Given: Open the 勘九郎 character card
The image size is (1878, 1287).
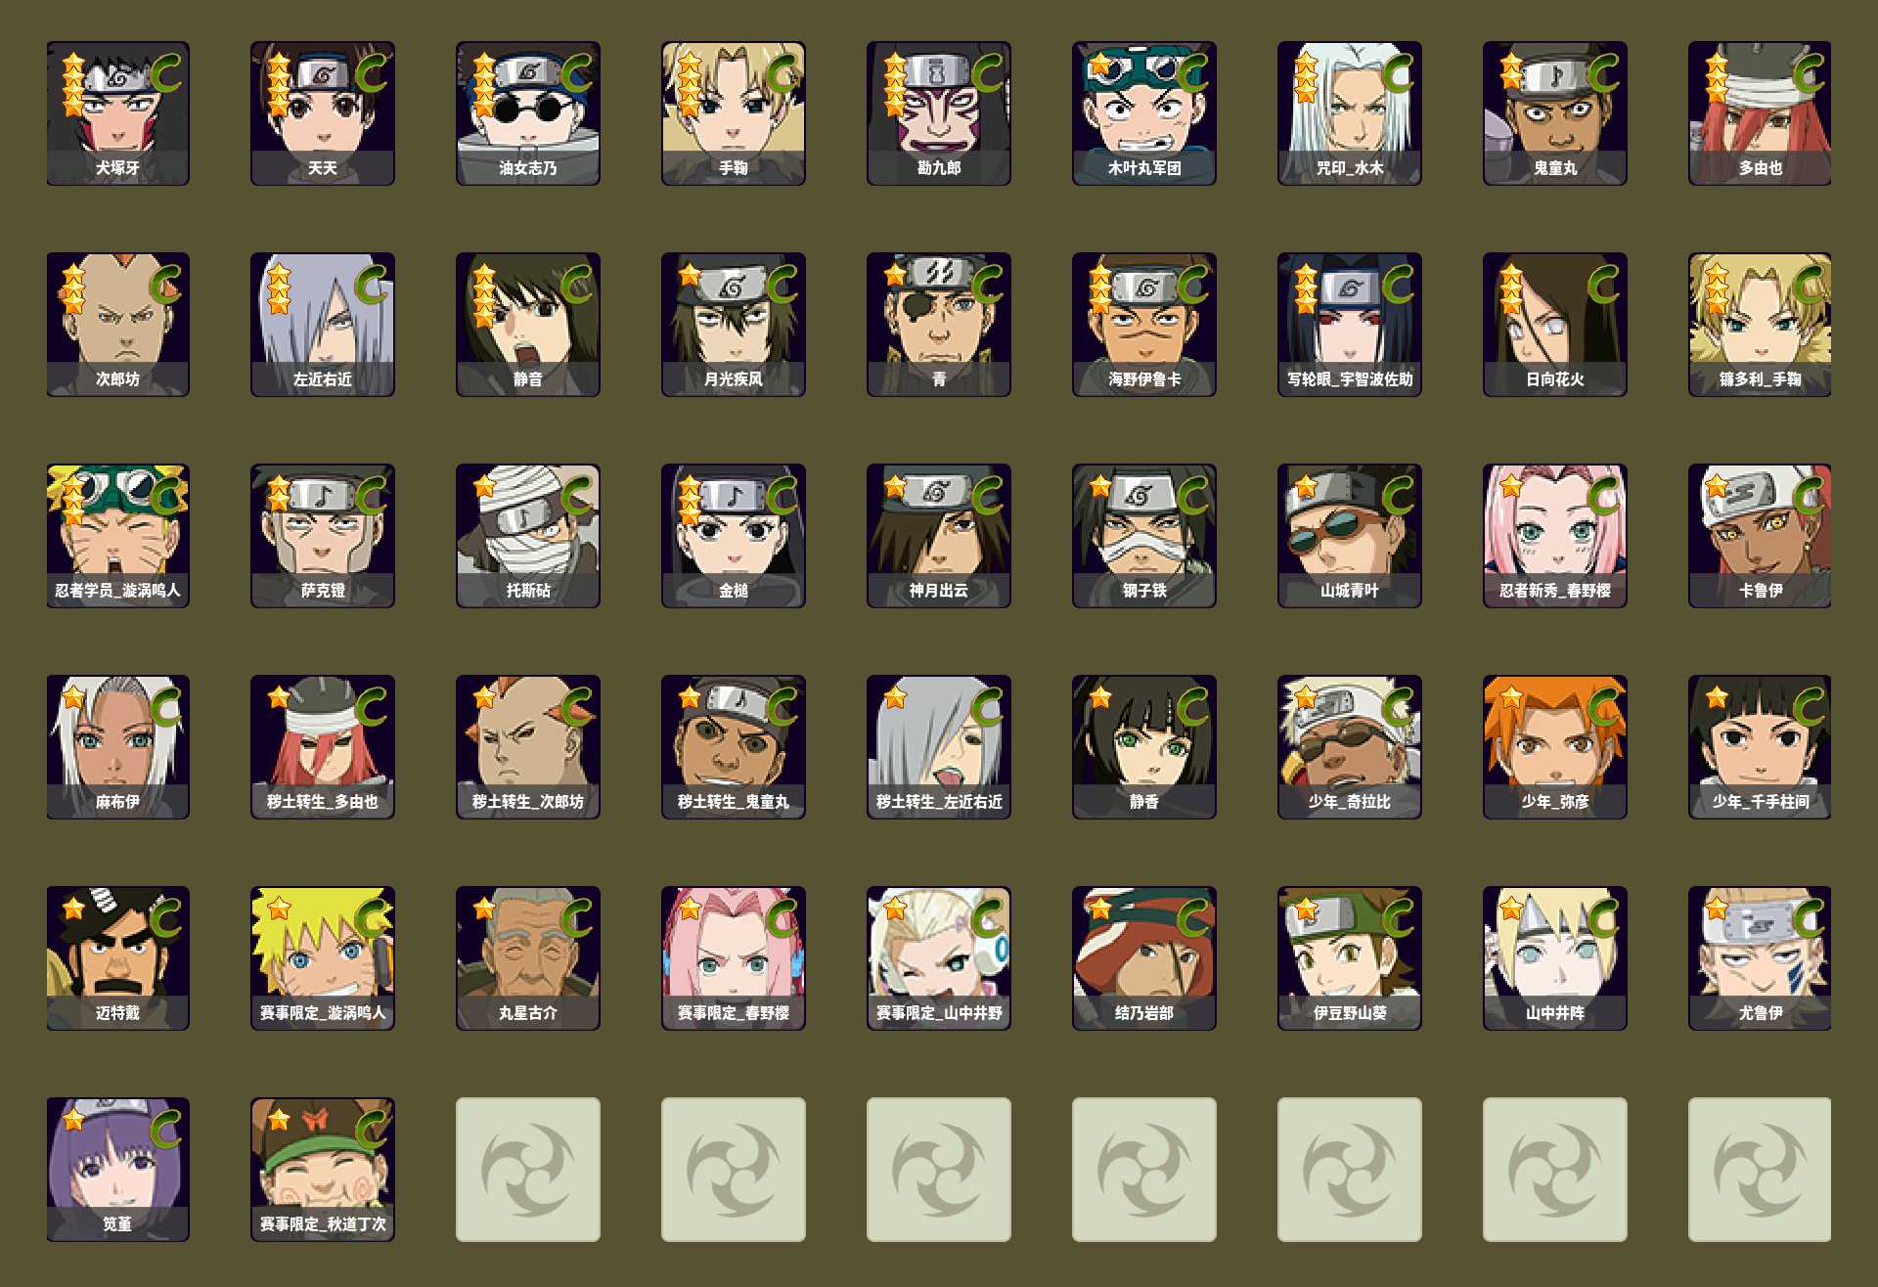Looking at the screenshot, I should click(x=939, y=112).
